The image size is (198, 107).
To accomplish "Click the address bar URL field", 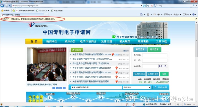I will point(76,6).
